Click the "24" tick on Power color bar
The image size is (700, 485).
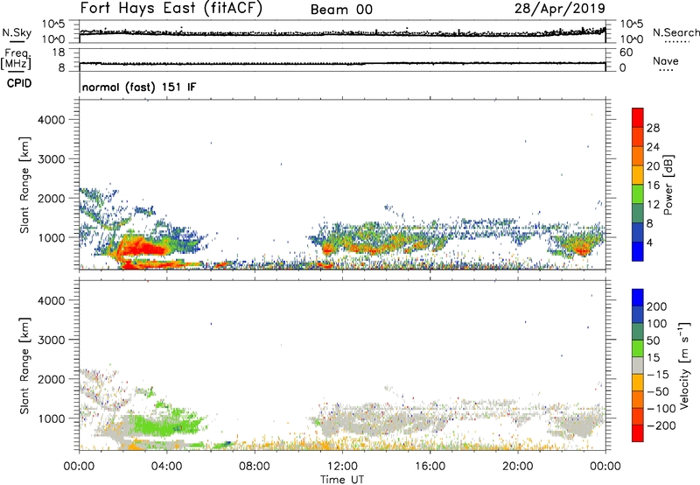coord(653,147)
